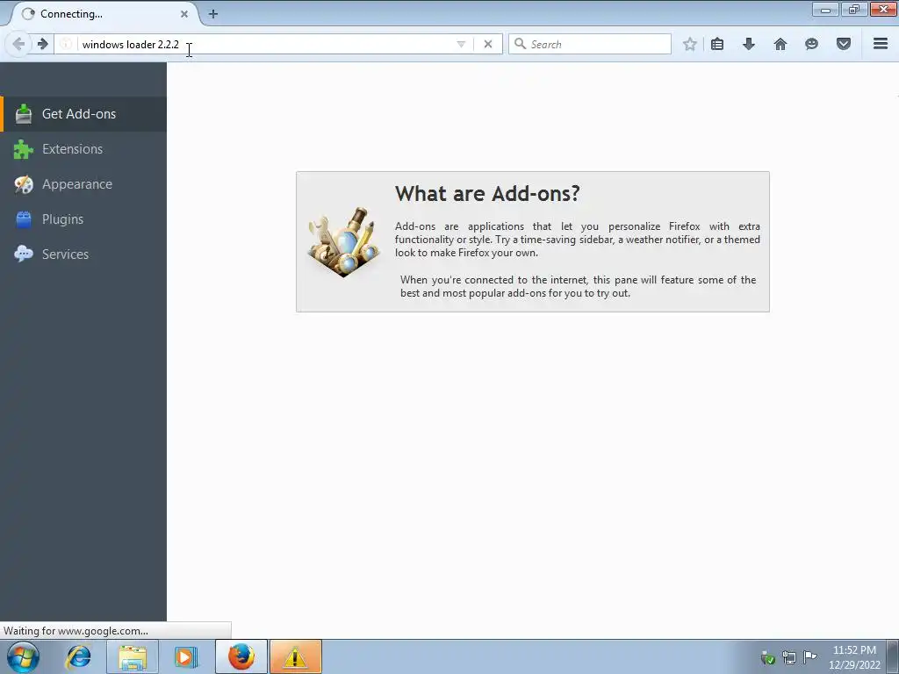Open the network tray icon
This screenshot has width=899, height=674.
point(789,657)
